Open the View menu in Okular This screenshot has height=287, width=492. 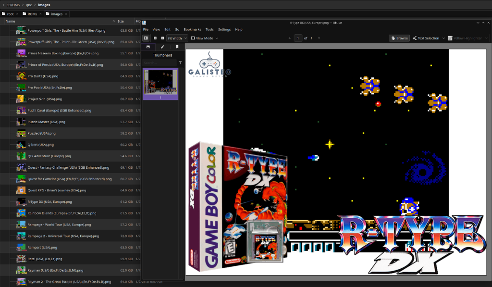tap(156, 29)
